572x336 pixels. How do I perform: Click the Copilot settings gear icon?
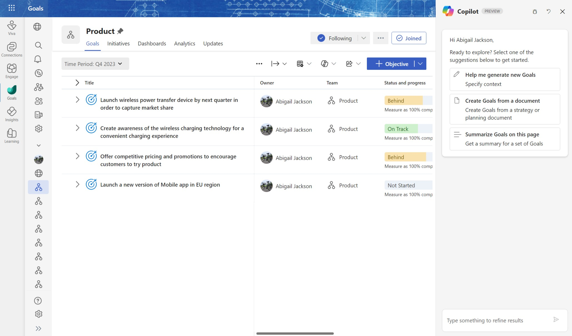pos(535,11)
